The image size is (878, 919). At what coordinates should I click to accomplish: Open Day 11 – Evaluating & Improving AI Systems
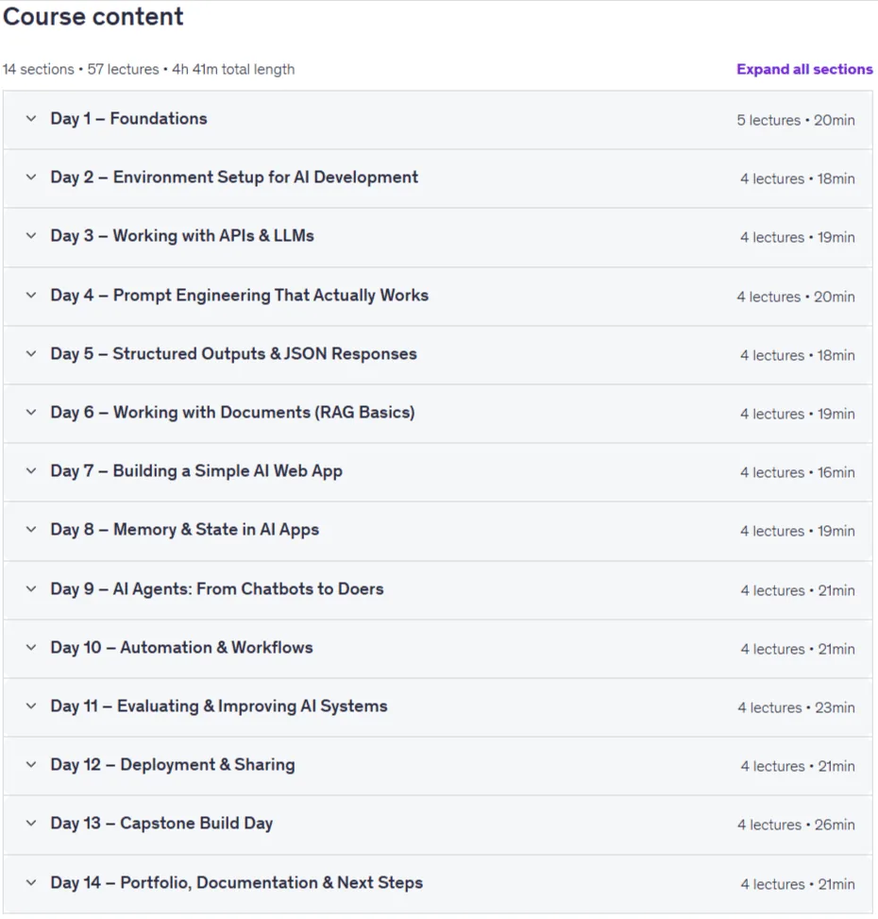[437, 706]
